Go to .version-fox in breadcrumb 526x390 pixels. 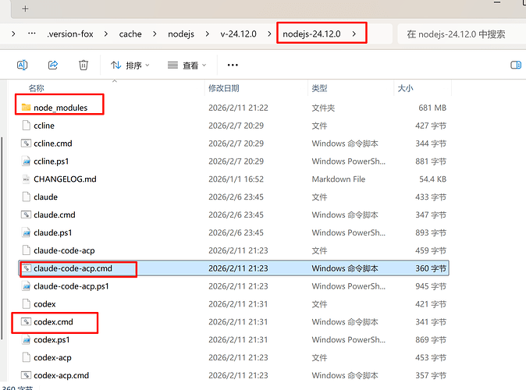click(x=70, y=34)
